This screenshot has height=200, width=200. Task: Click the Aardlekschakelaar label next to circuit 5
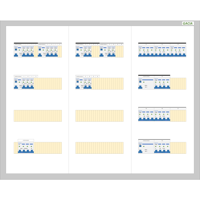[42, 45]
